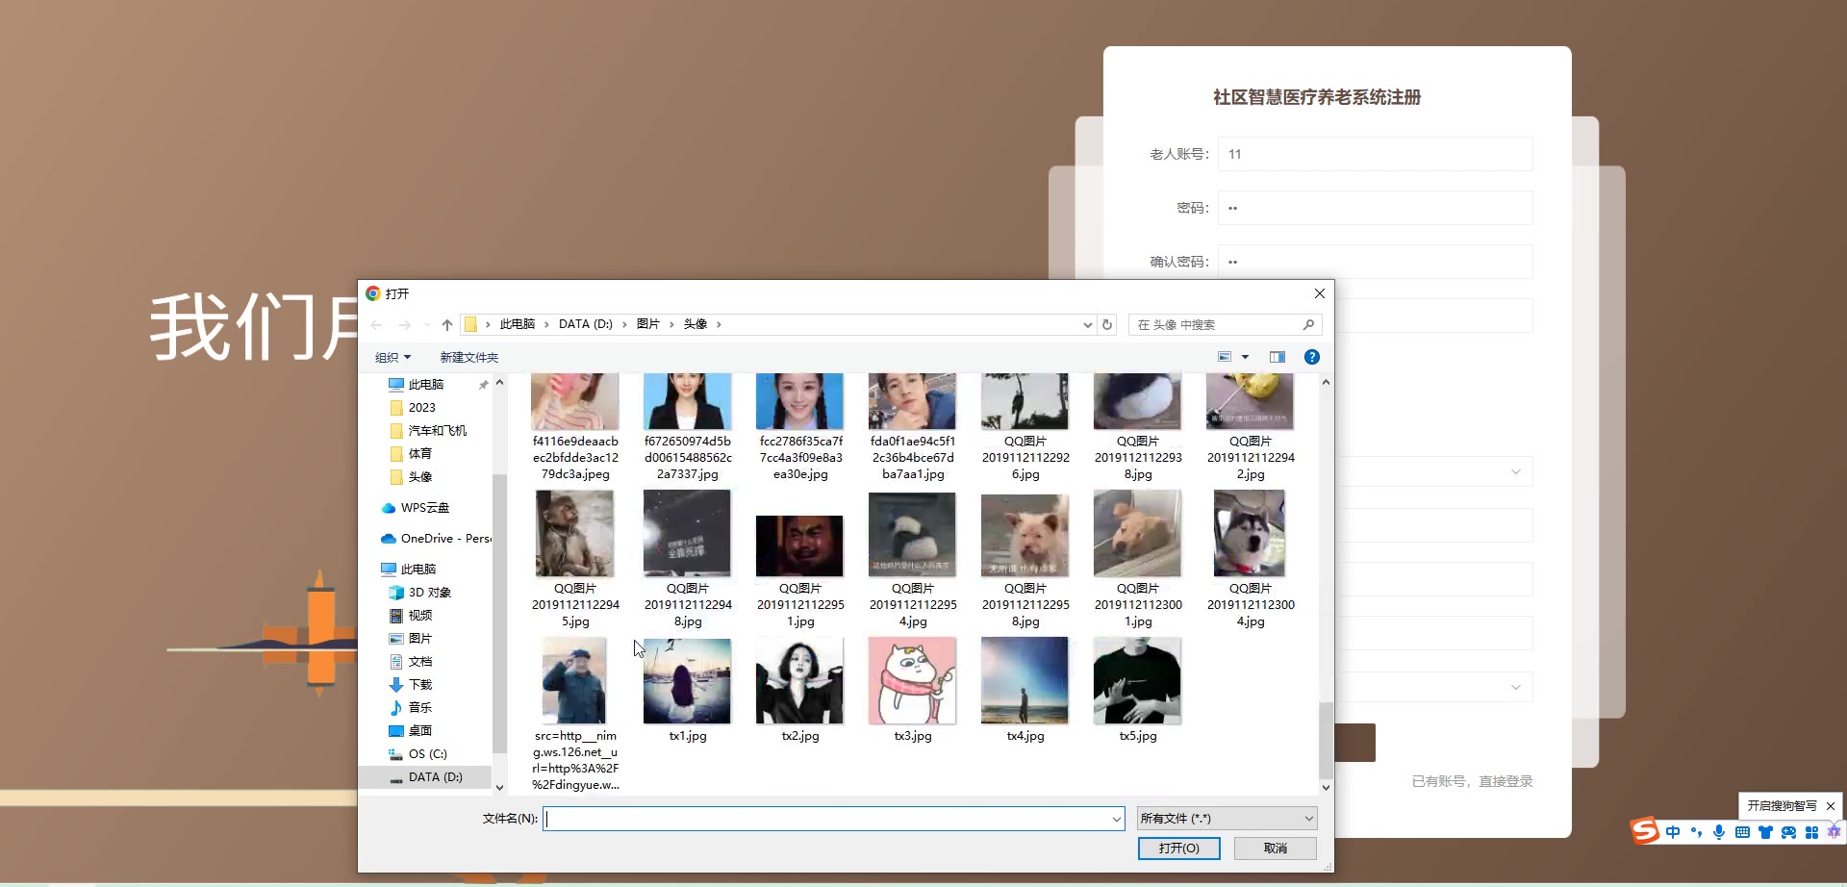Open the view options dropdown arrow
The width and height of the screenshot is (1847, 887).
1245,357
